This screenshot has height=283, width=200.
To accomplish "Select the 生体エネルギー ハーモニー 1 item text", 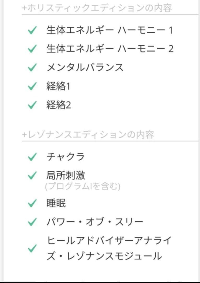I will tap(110, 31).
